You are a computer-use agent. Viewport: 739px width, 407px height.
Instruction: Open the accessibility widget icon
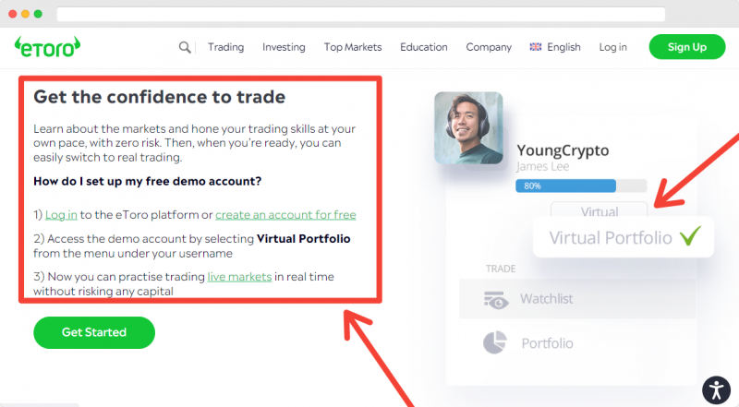717,390
